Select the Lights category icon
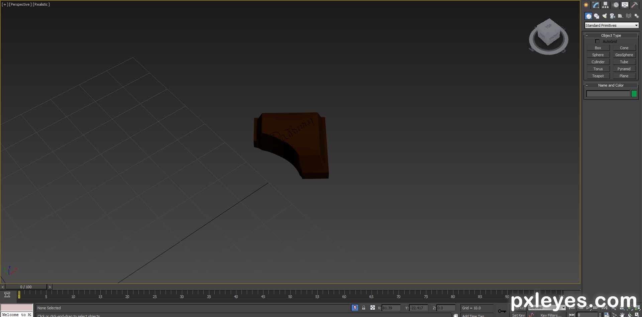 click(x=605, y=16)
